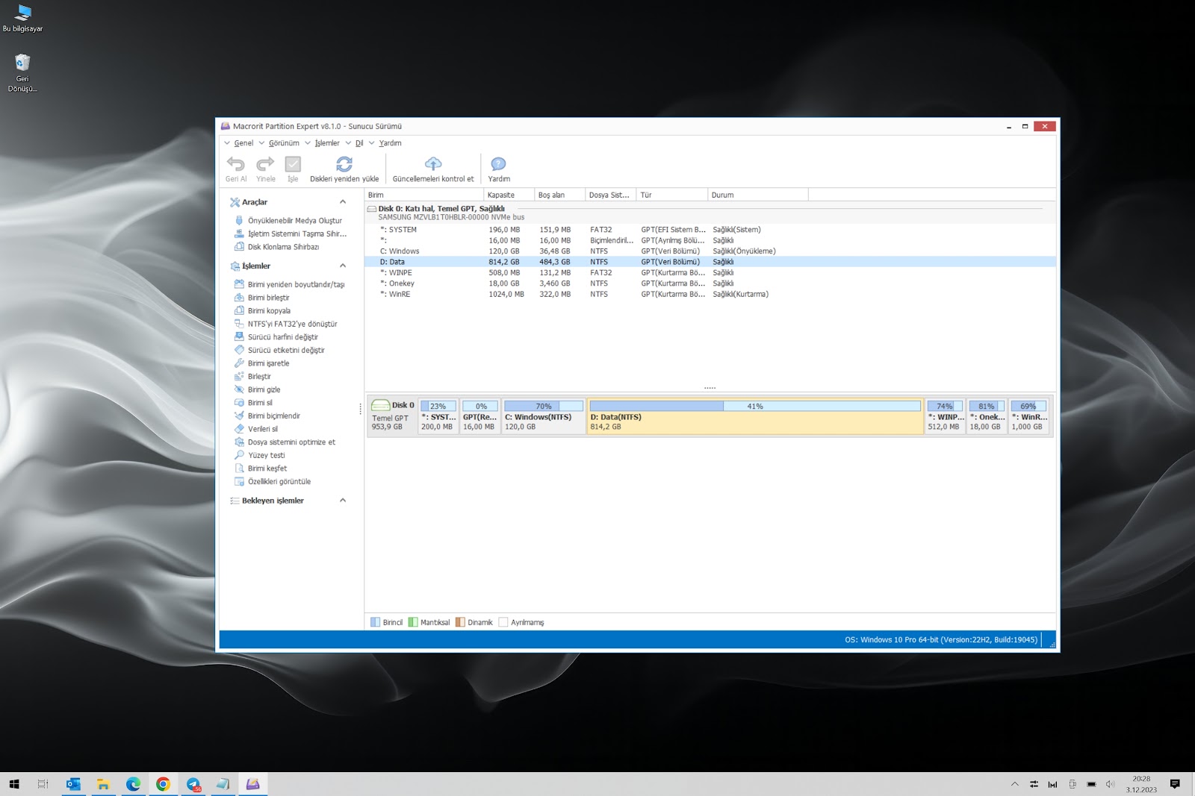1195x796 pixels.
Task: Click Disk 0 Temel GPT label in map
Action: click(392, 416)
